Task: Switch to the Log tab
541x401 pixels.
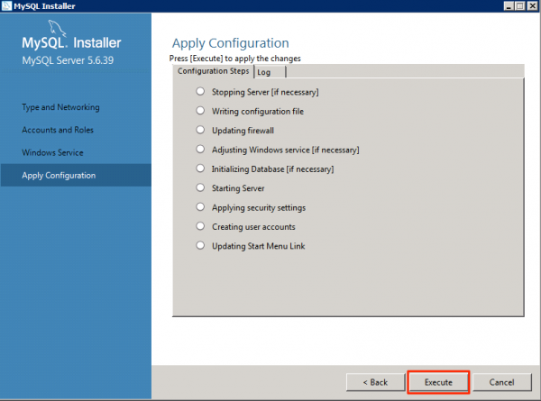Action: pyautogui.click(x=270, y=72)
